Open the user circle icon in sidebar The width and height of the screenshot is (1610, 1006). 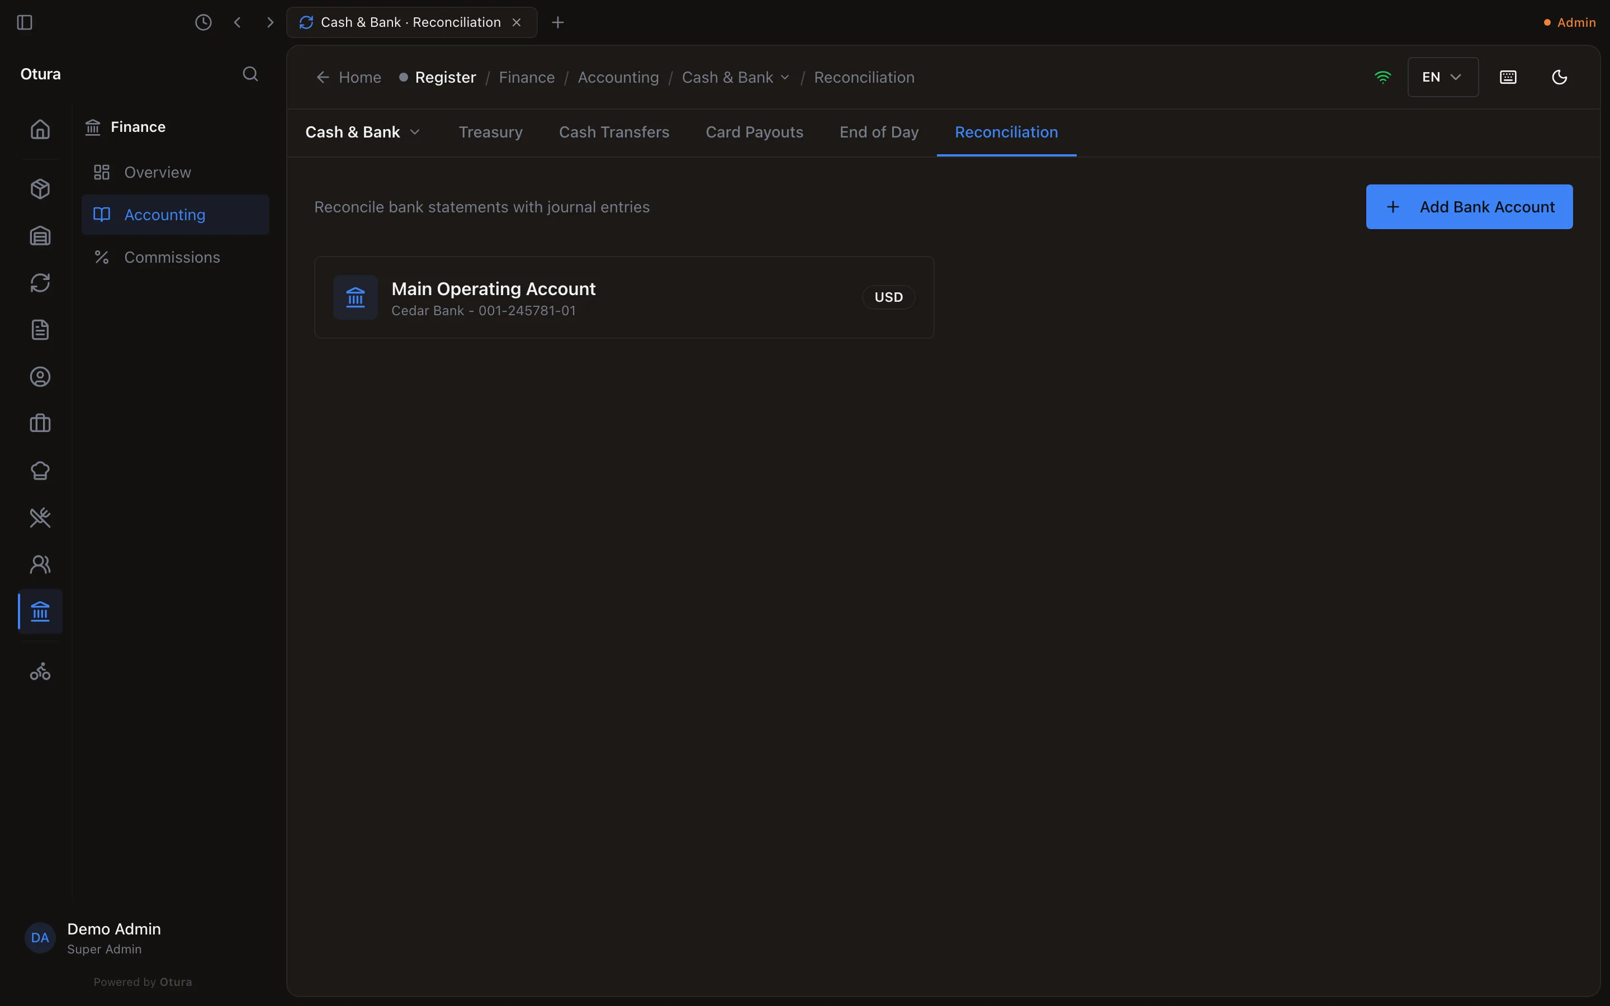pyautogui.click(x=40, y=377)
